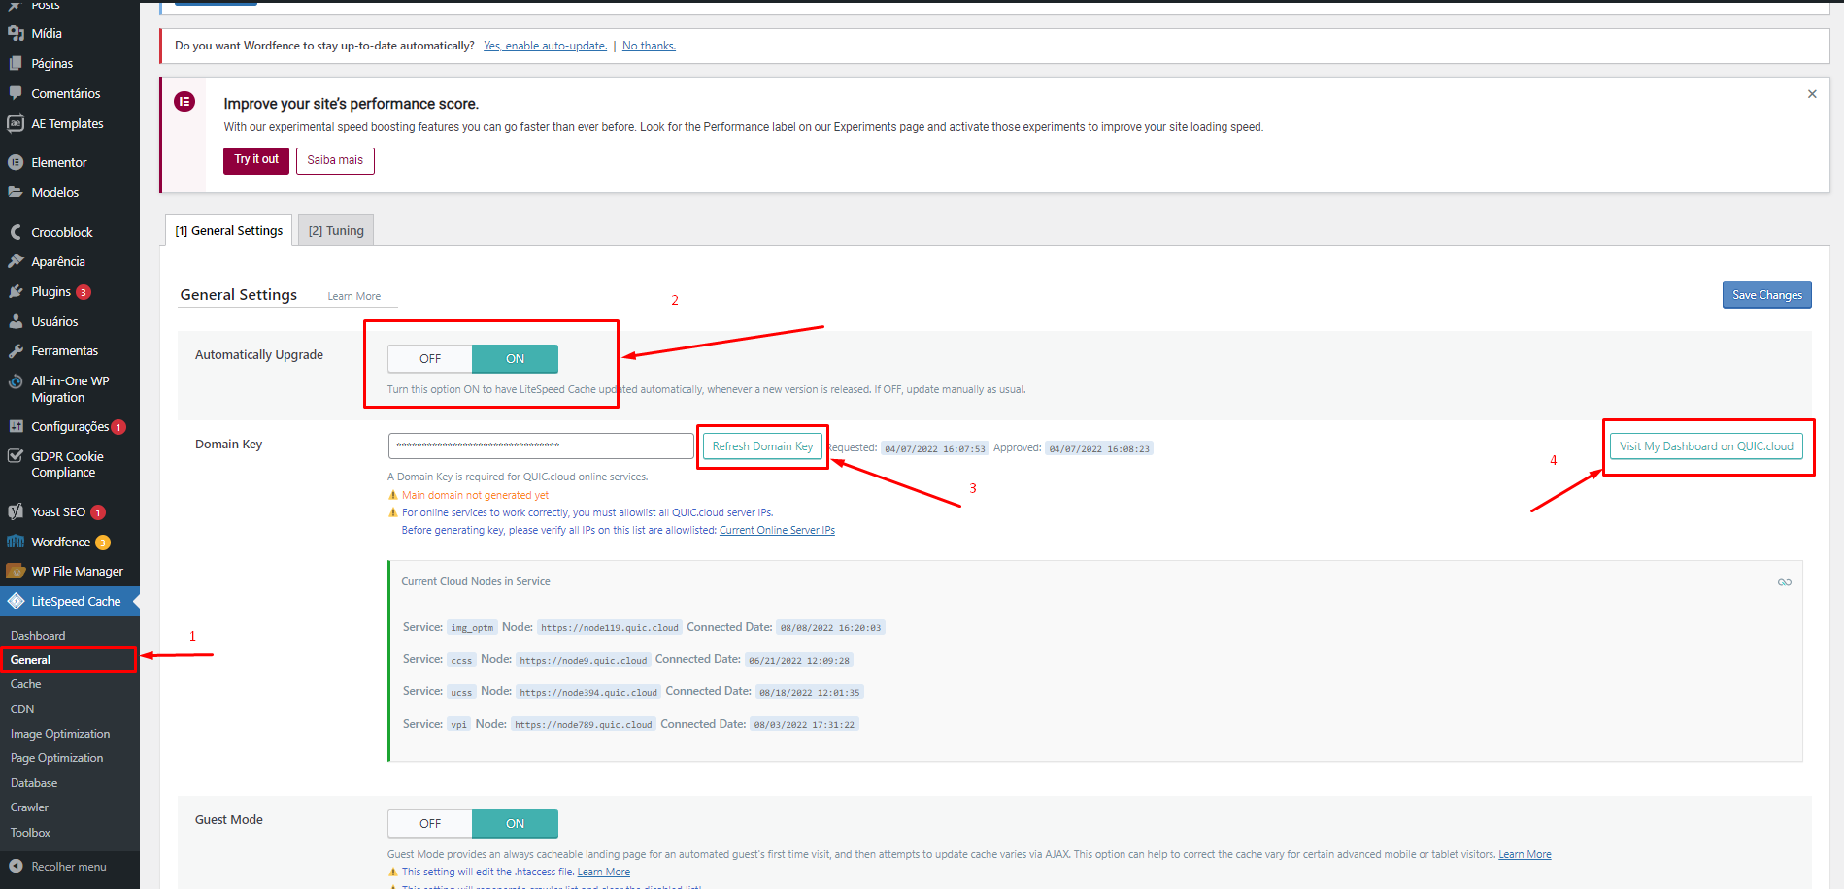1844x889 pixels.
Task: Open WP File Manager icon
Action: 16,571
